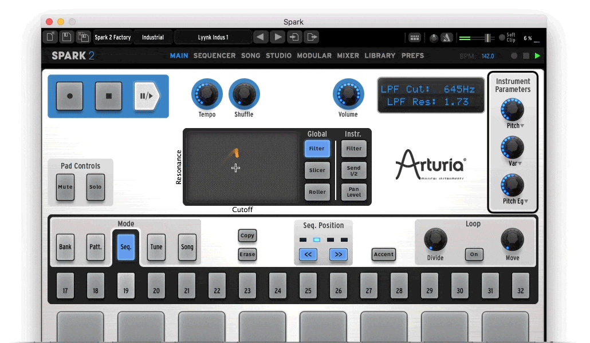Open the Industrial category selector

tap(153, 37)
